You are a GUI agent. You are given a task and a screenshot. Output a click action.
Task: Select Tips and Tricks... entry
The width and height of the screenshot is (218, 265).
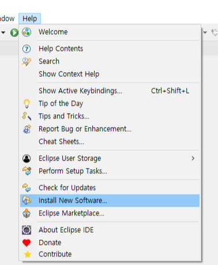click(x=110, y=116)
